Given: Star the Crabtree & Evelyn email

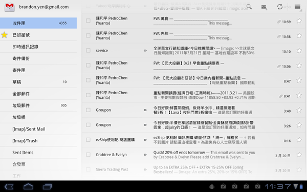Looking at the screenshot, I should click(299, 155).
